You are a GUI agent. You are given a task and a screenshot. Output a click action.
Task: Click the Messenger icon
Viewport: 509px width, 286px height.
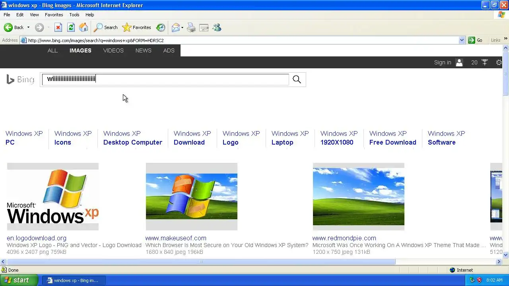click(x=217, y=27)
